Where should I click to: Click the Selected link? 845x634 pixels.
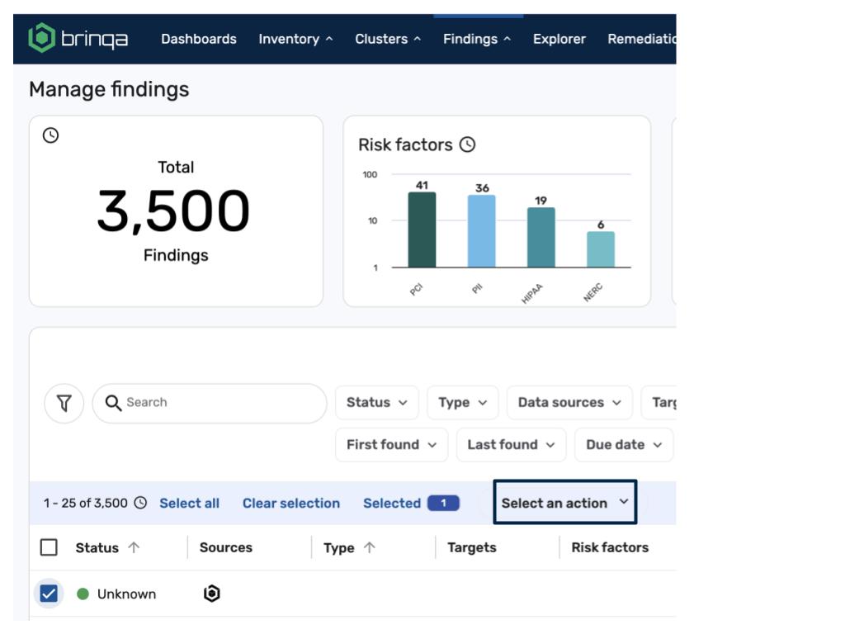(x=392, y=503)
